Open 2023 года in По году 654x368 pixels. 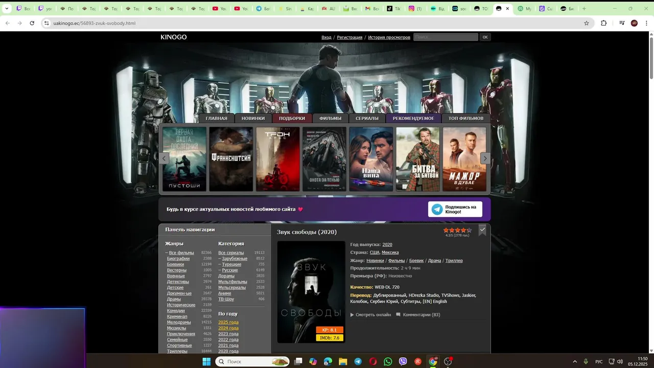tap(228, 334)
